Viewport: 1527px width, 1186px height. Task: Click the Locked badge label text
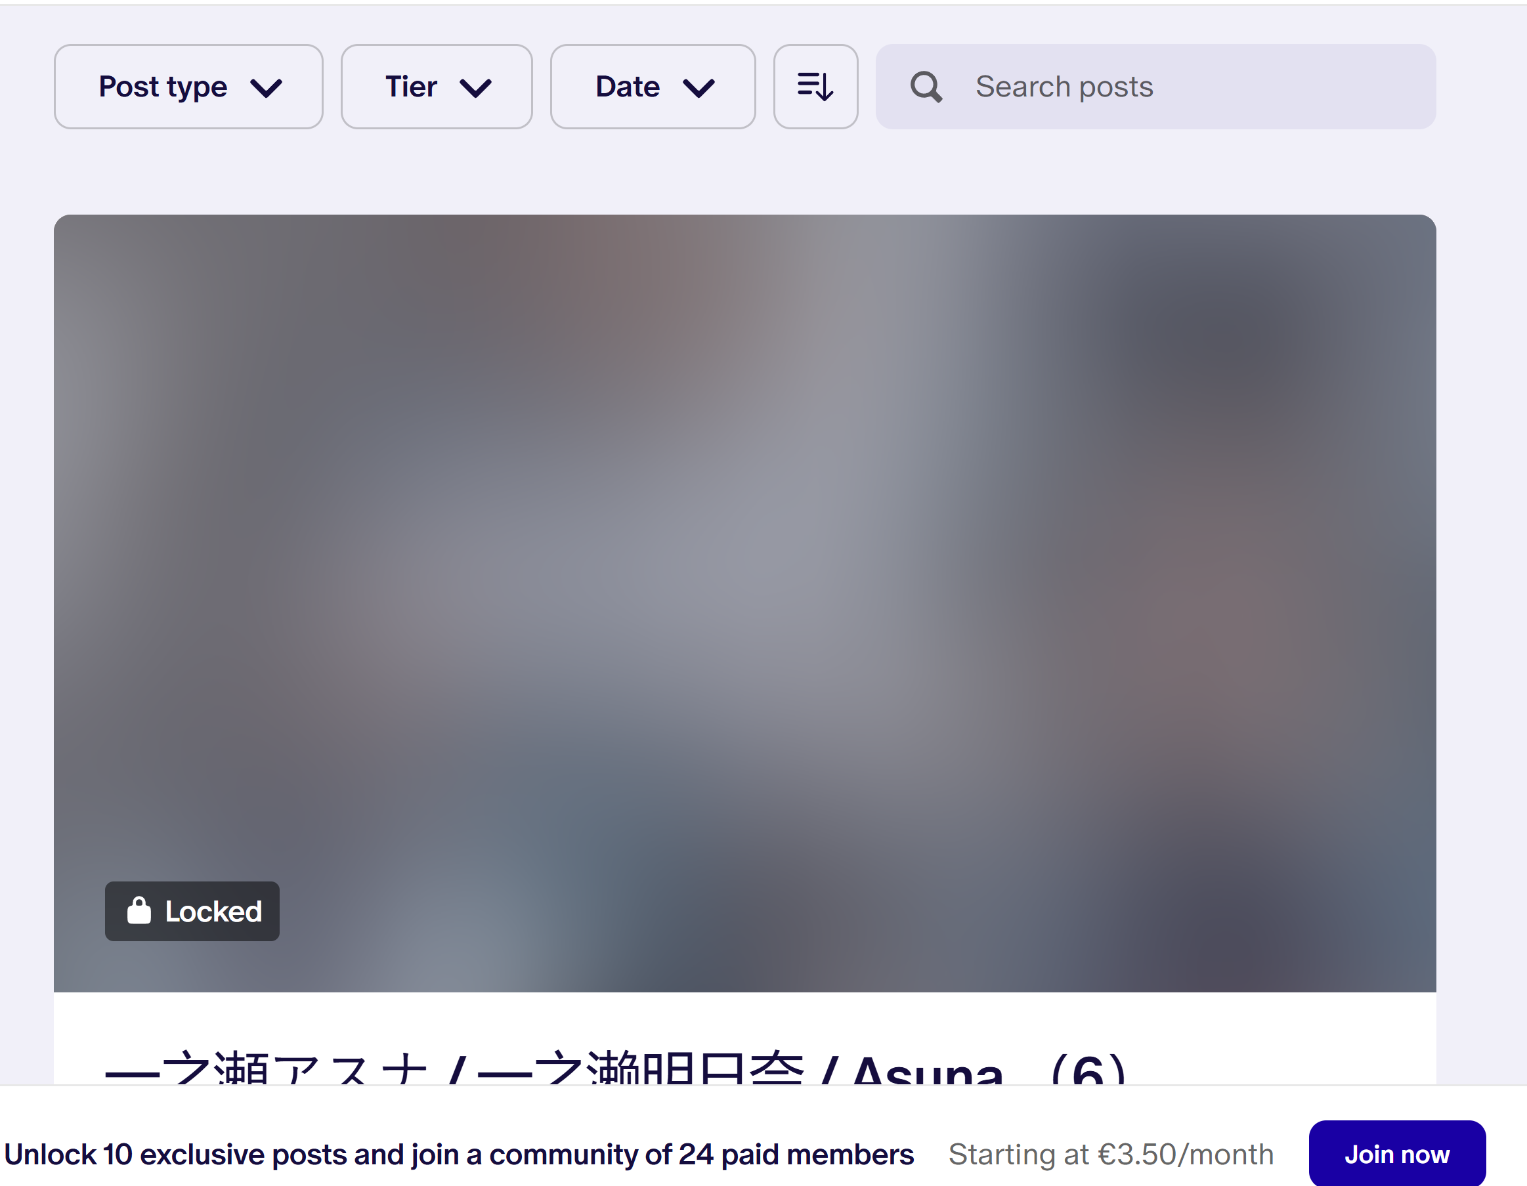tap(213, 912)
